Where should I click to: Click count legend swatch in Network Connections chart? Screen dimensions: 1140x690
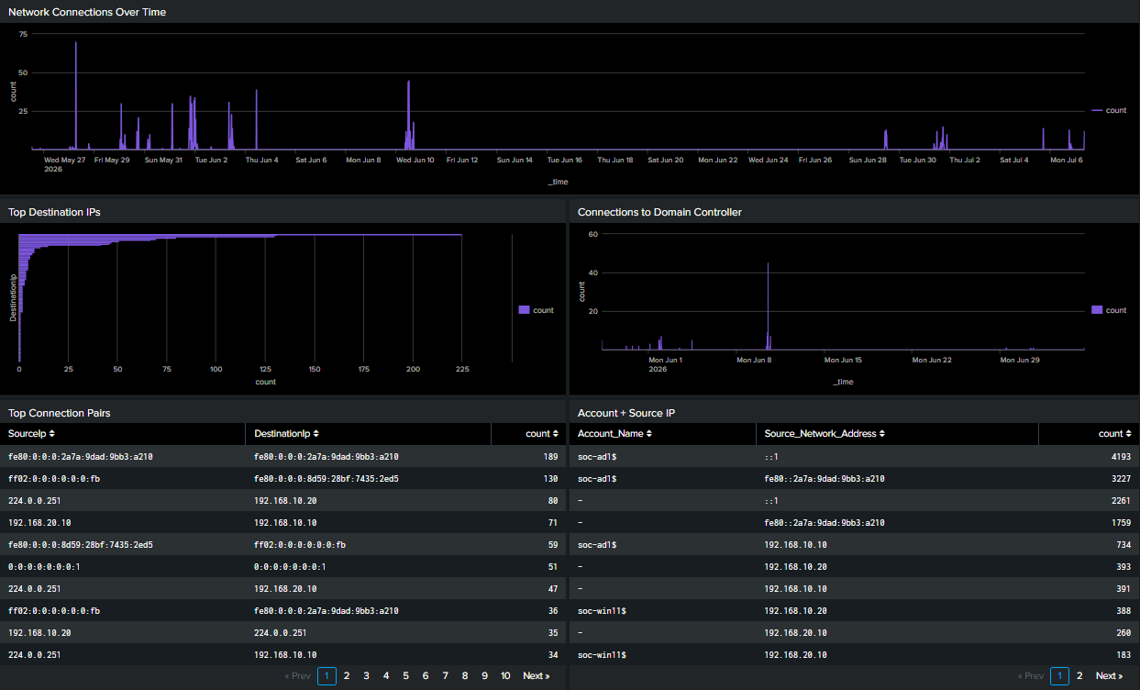click(1097, 110)
